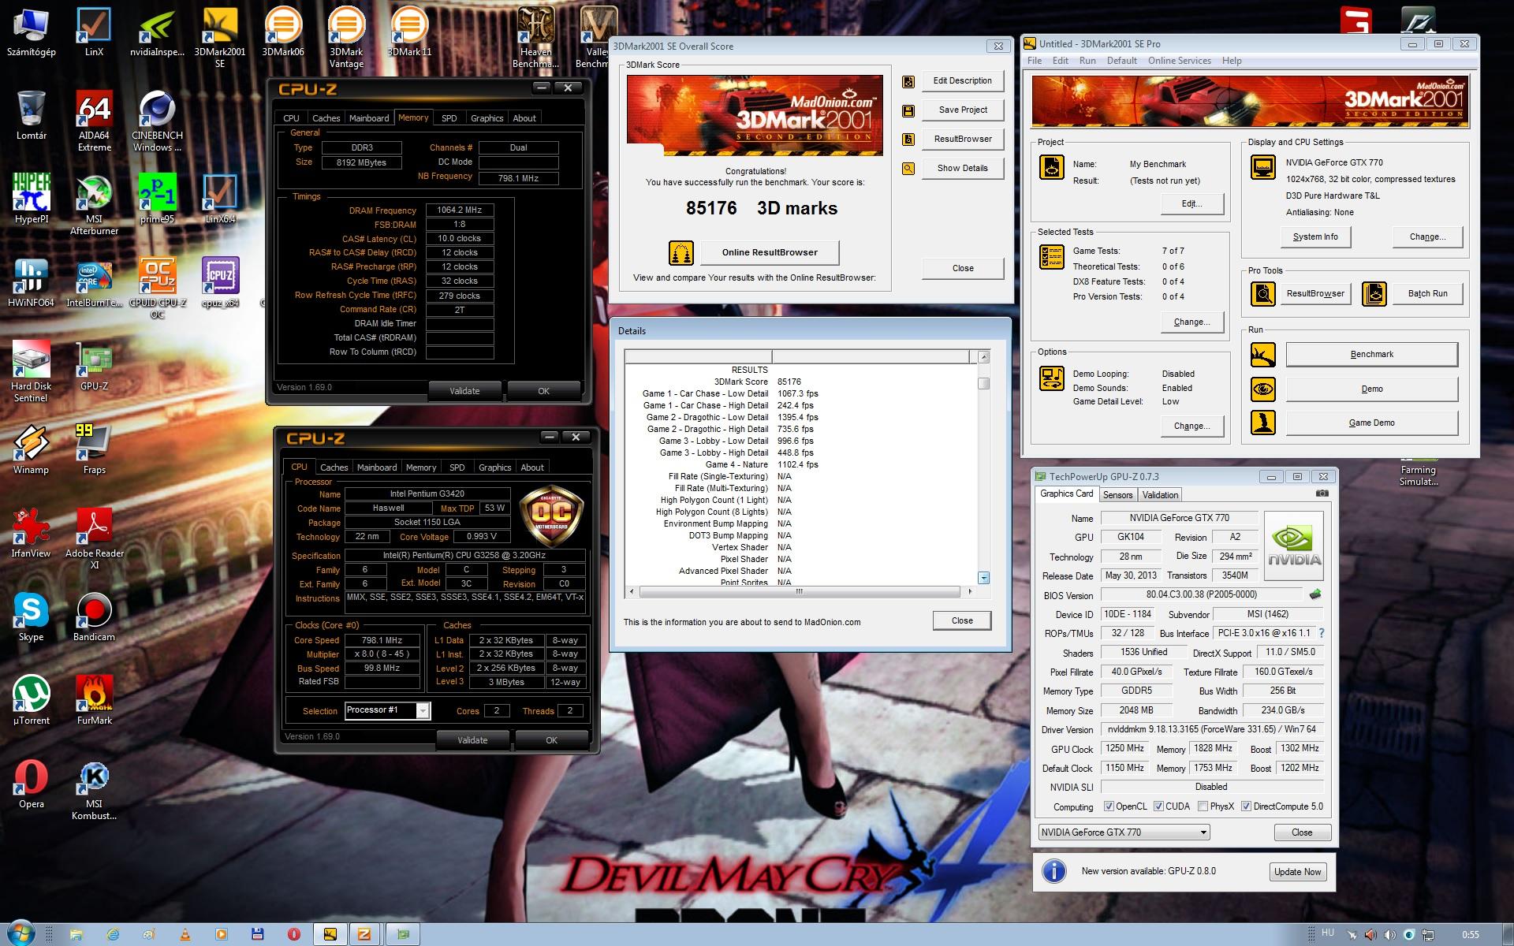Screen dimensions: 1514x946
Task: Click the Update Now button
Action: click(1297, 872)
